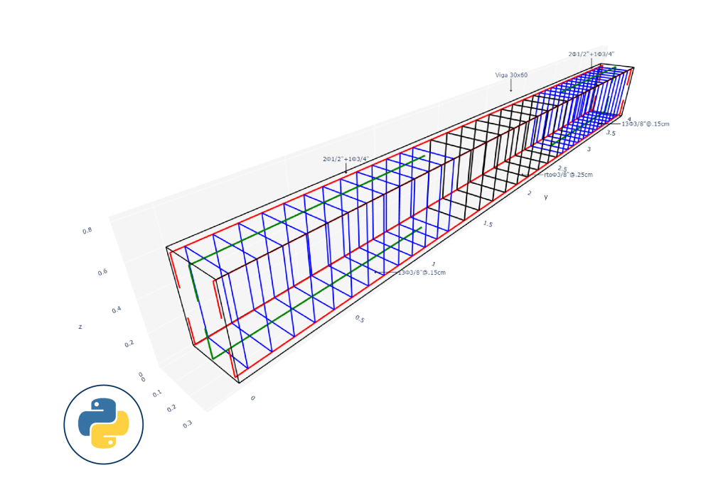Select the 0.6 tick on z axis
The width and height of the screenshot is (728, 485).
102,271
